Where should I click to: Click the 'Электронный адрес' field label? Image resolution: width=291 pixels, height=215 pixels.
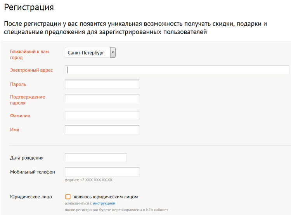pos(31,70)
